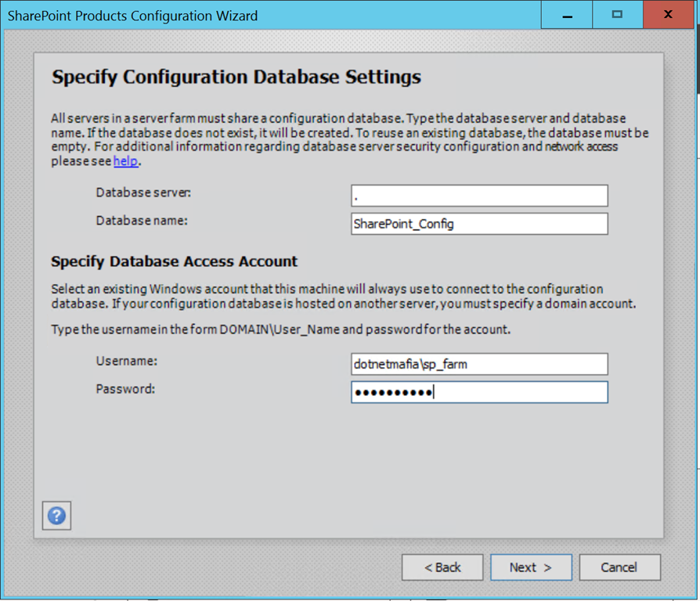This screenshot has height=601, width=700.
Task: Focus the Database server input field
Action: (479, 196)
